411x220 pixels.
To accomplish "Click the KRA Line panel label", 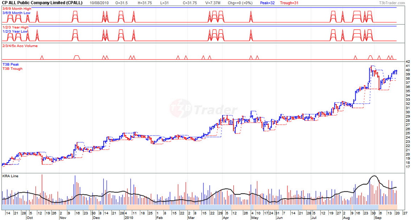I will [11, 176].
